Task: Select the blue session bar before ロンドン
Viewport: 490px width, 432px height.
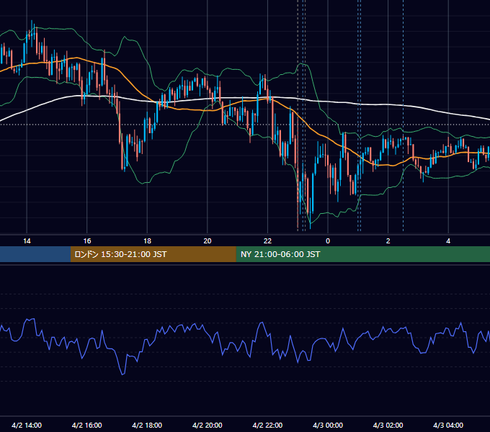Action: pos(35,254)
